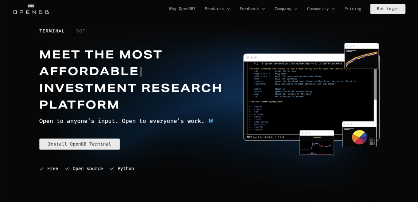This screenshot has width=418, height=202.
Task: Click the OpenBB logo
Action: click(31, 9)
